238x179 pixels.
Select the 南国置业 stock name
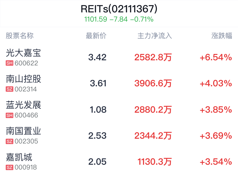click(x=23, y=131)
